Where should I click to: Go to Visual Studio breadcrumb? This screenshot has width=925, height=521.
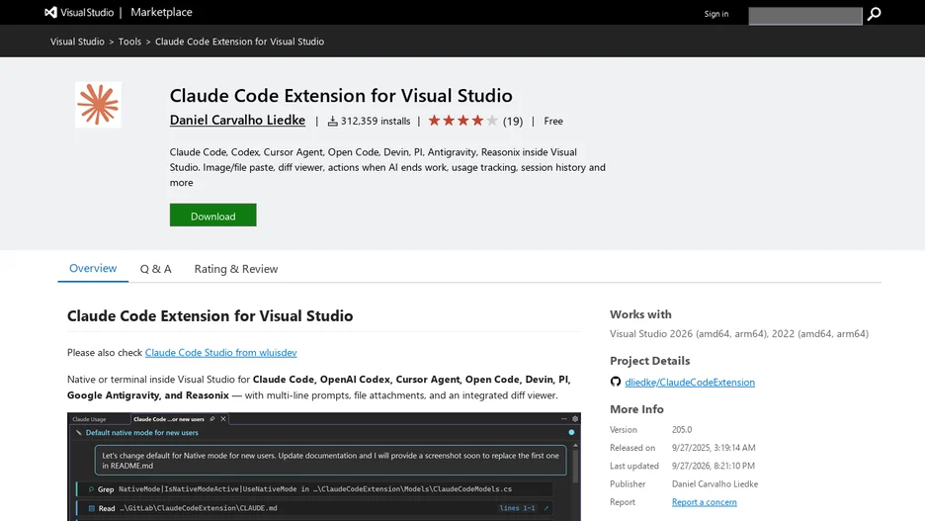click(77, 42)
